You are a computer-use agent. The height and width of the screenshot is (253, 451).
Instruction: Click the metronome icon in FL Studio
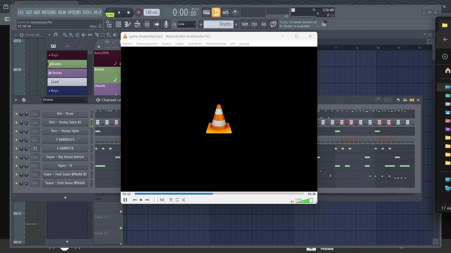point(235,12)
